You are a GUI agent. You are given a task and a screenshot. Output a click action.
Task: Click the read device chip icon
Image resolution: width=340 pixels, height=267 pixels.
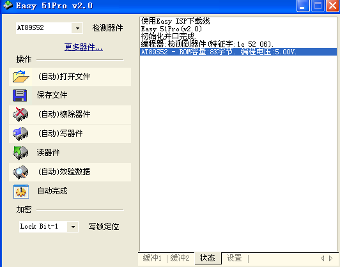pyautogui.click(x=20, y=153)
